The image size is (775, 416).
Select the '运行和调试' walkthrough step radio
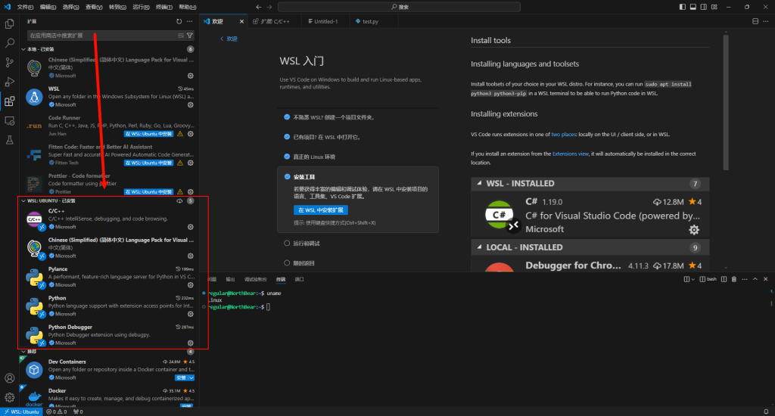click(x=287, y=244)
